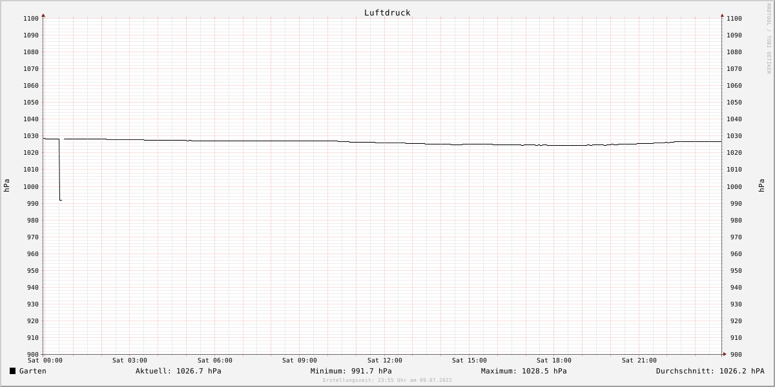This screenshot has width=775, height=387.
Task: Click the black Garten legend color box
Action: (x=12, y=371)
